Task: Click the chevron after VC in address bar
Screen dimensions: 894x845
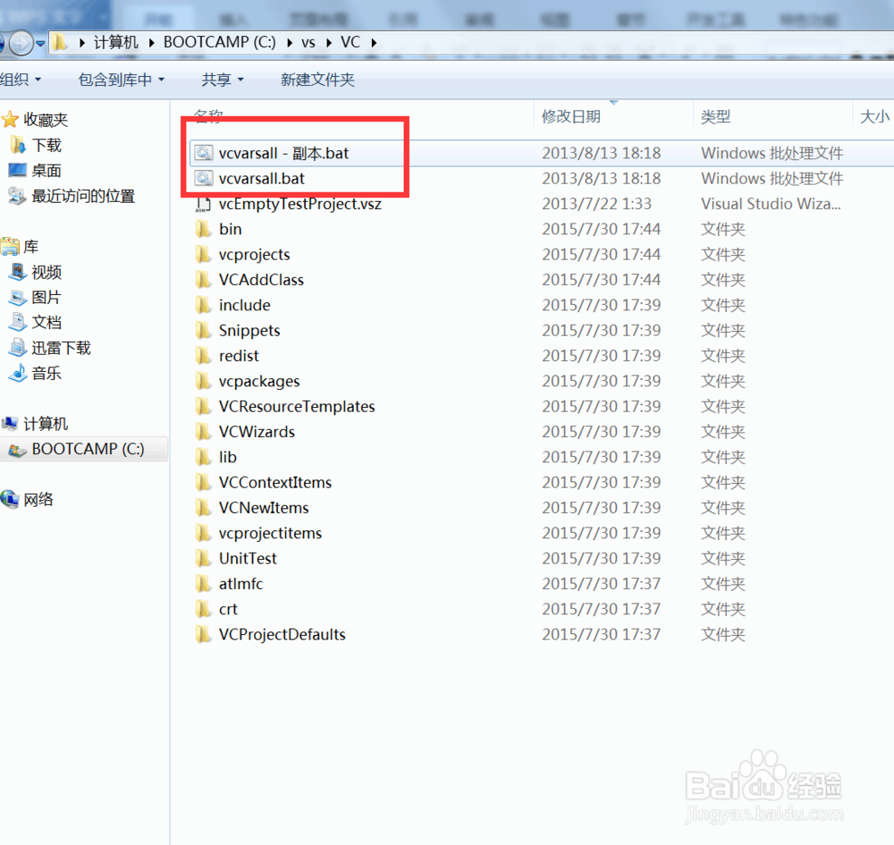Action: [x=373, y=42]
